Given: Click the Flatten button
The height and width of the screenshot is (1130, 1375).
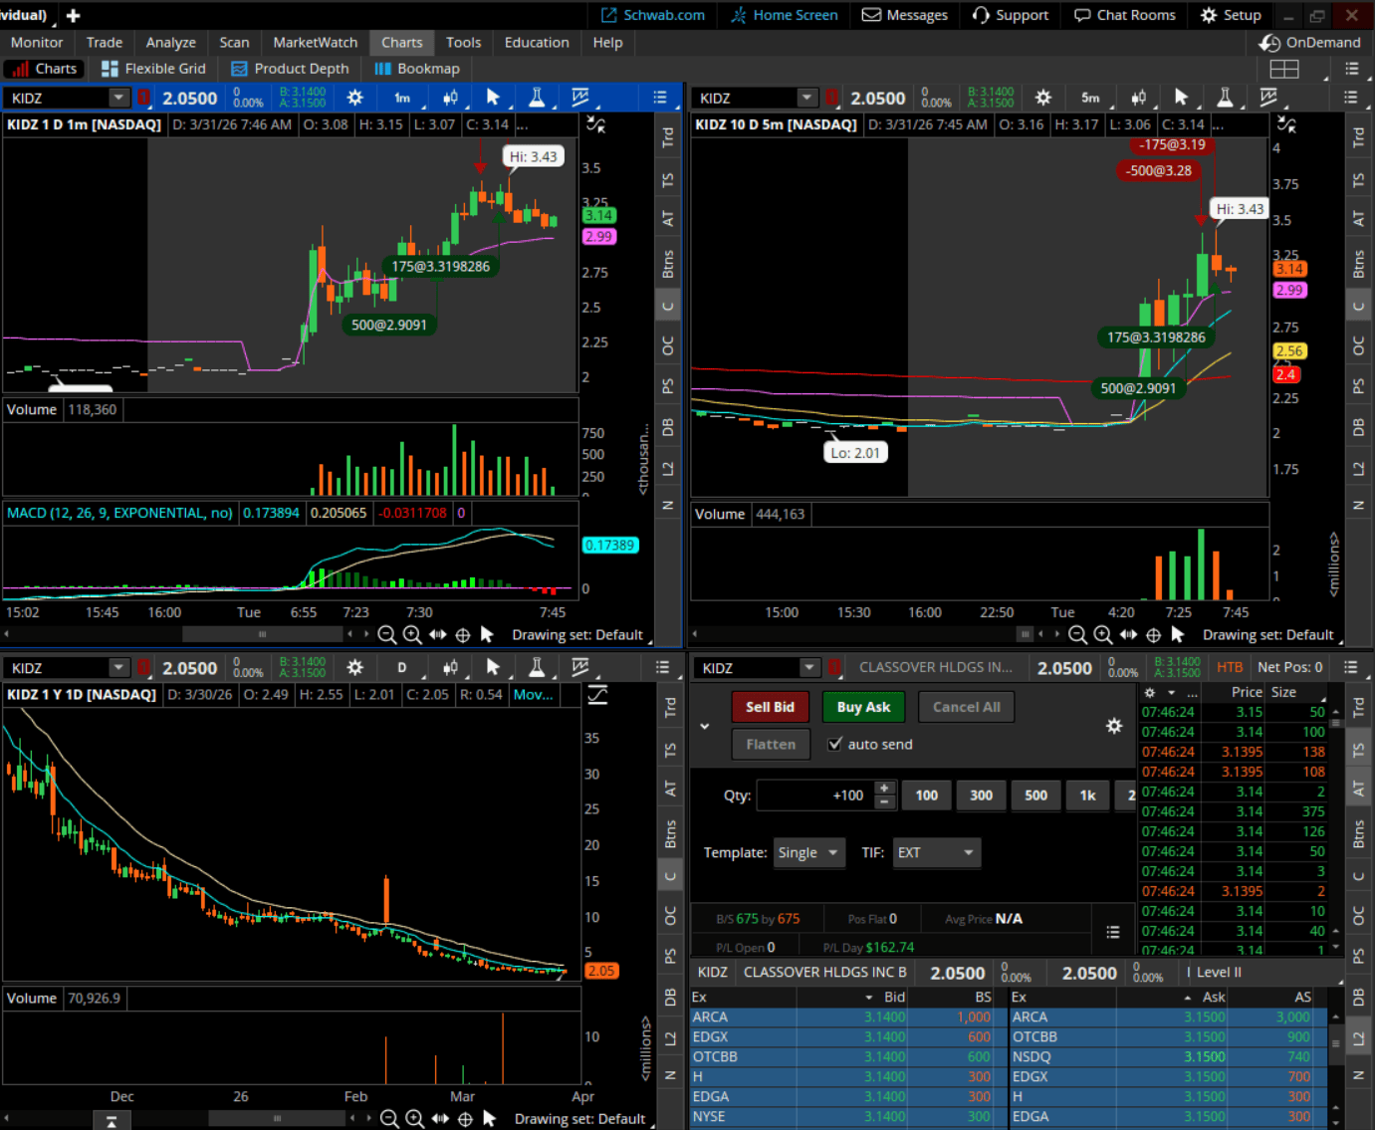Looking at the screenshot, I should tap(771, 744).
